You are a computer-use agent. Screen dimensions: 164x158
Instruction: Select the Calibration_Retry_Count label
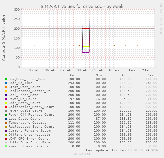[x=31, y=107]
